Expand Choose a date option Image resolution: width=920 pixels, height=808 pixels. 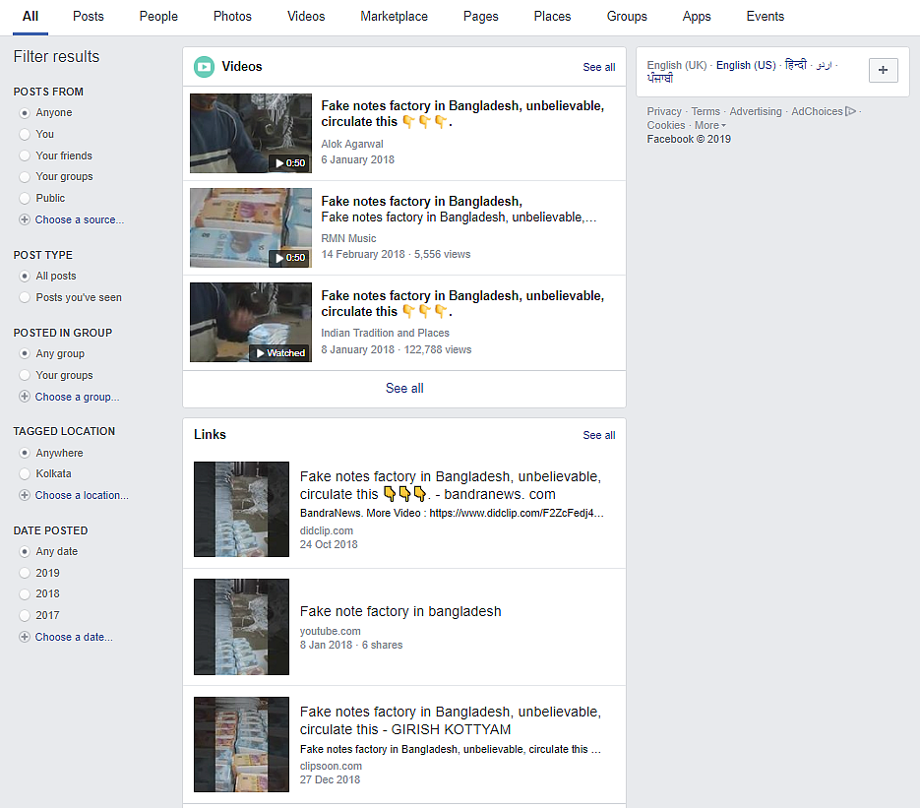click(74, 637)
